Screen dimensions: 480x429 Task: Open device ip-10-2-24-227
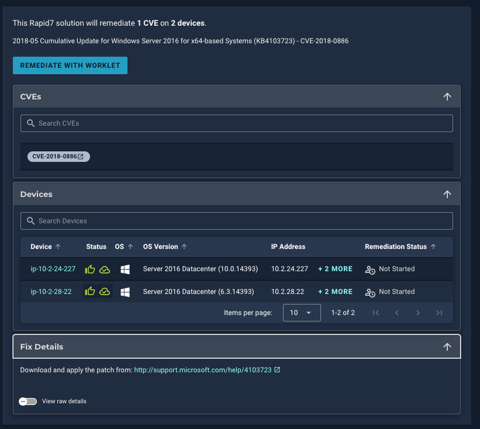[x=53, y=269]
